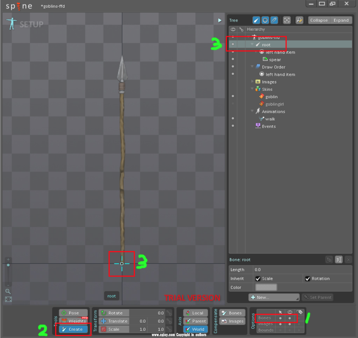Click the Length value field
This screenshot has height=338, width=358.
(x=302, y=270)
